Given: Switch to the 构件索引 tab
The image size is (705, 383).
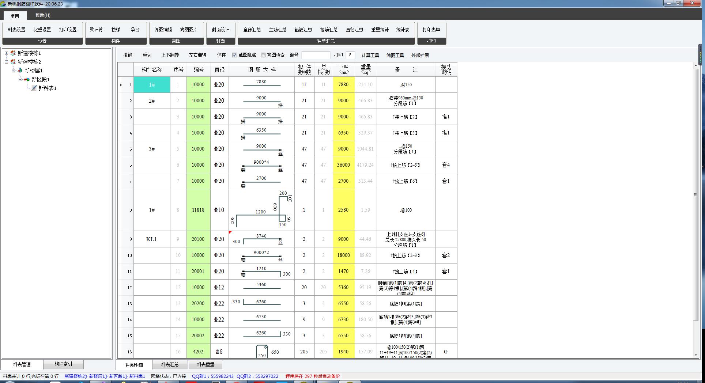Looking at the screenshot, I should [63, 364].
